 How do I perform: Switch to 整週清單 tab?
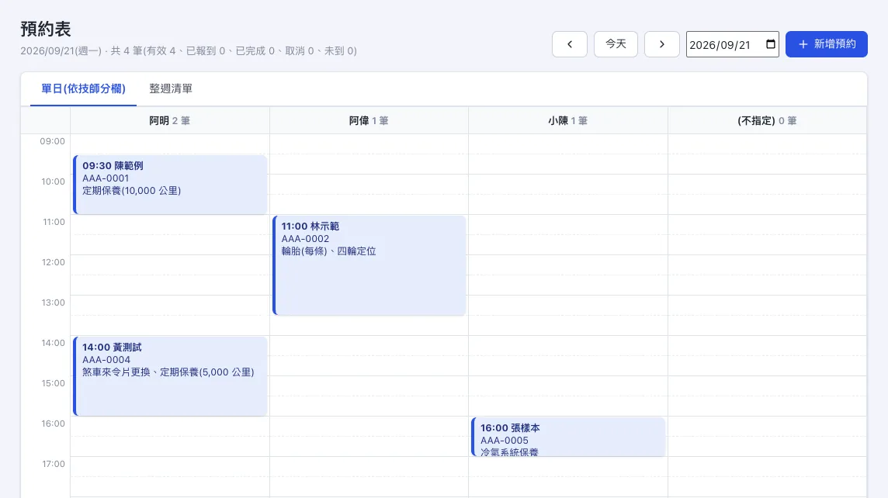[171, 89]
